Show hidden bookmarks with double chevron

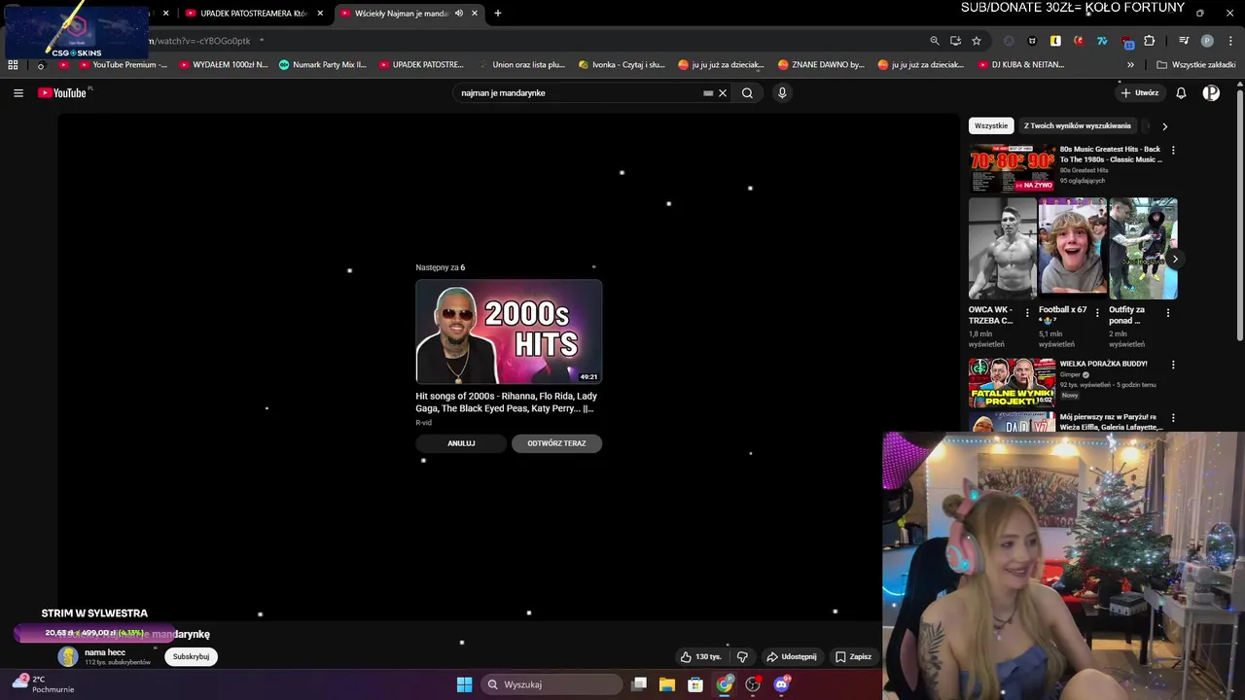click(1130, 65)
